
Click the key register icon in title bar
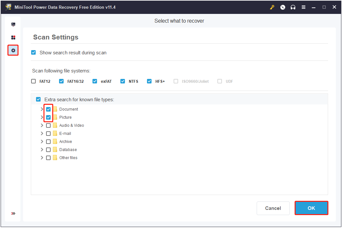(272, 7)
